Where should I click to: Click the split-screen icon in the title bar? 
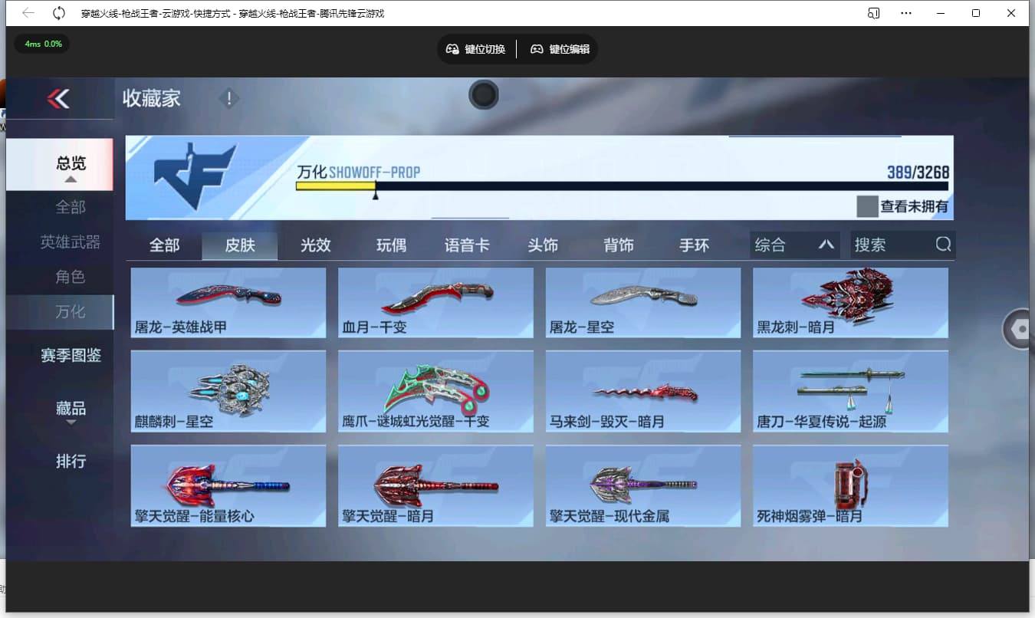click(873, 13)
